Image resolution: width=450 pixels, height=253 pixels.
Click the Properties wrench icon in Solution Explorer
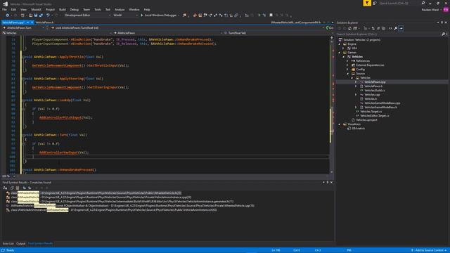point(395,28)
